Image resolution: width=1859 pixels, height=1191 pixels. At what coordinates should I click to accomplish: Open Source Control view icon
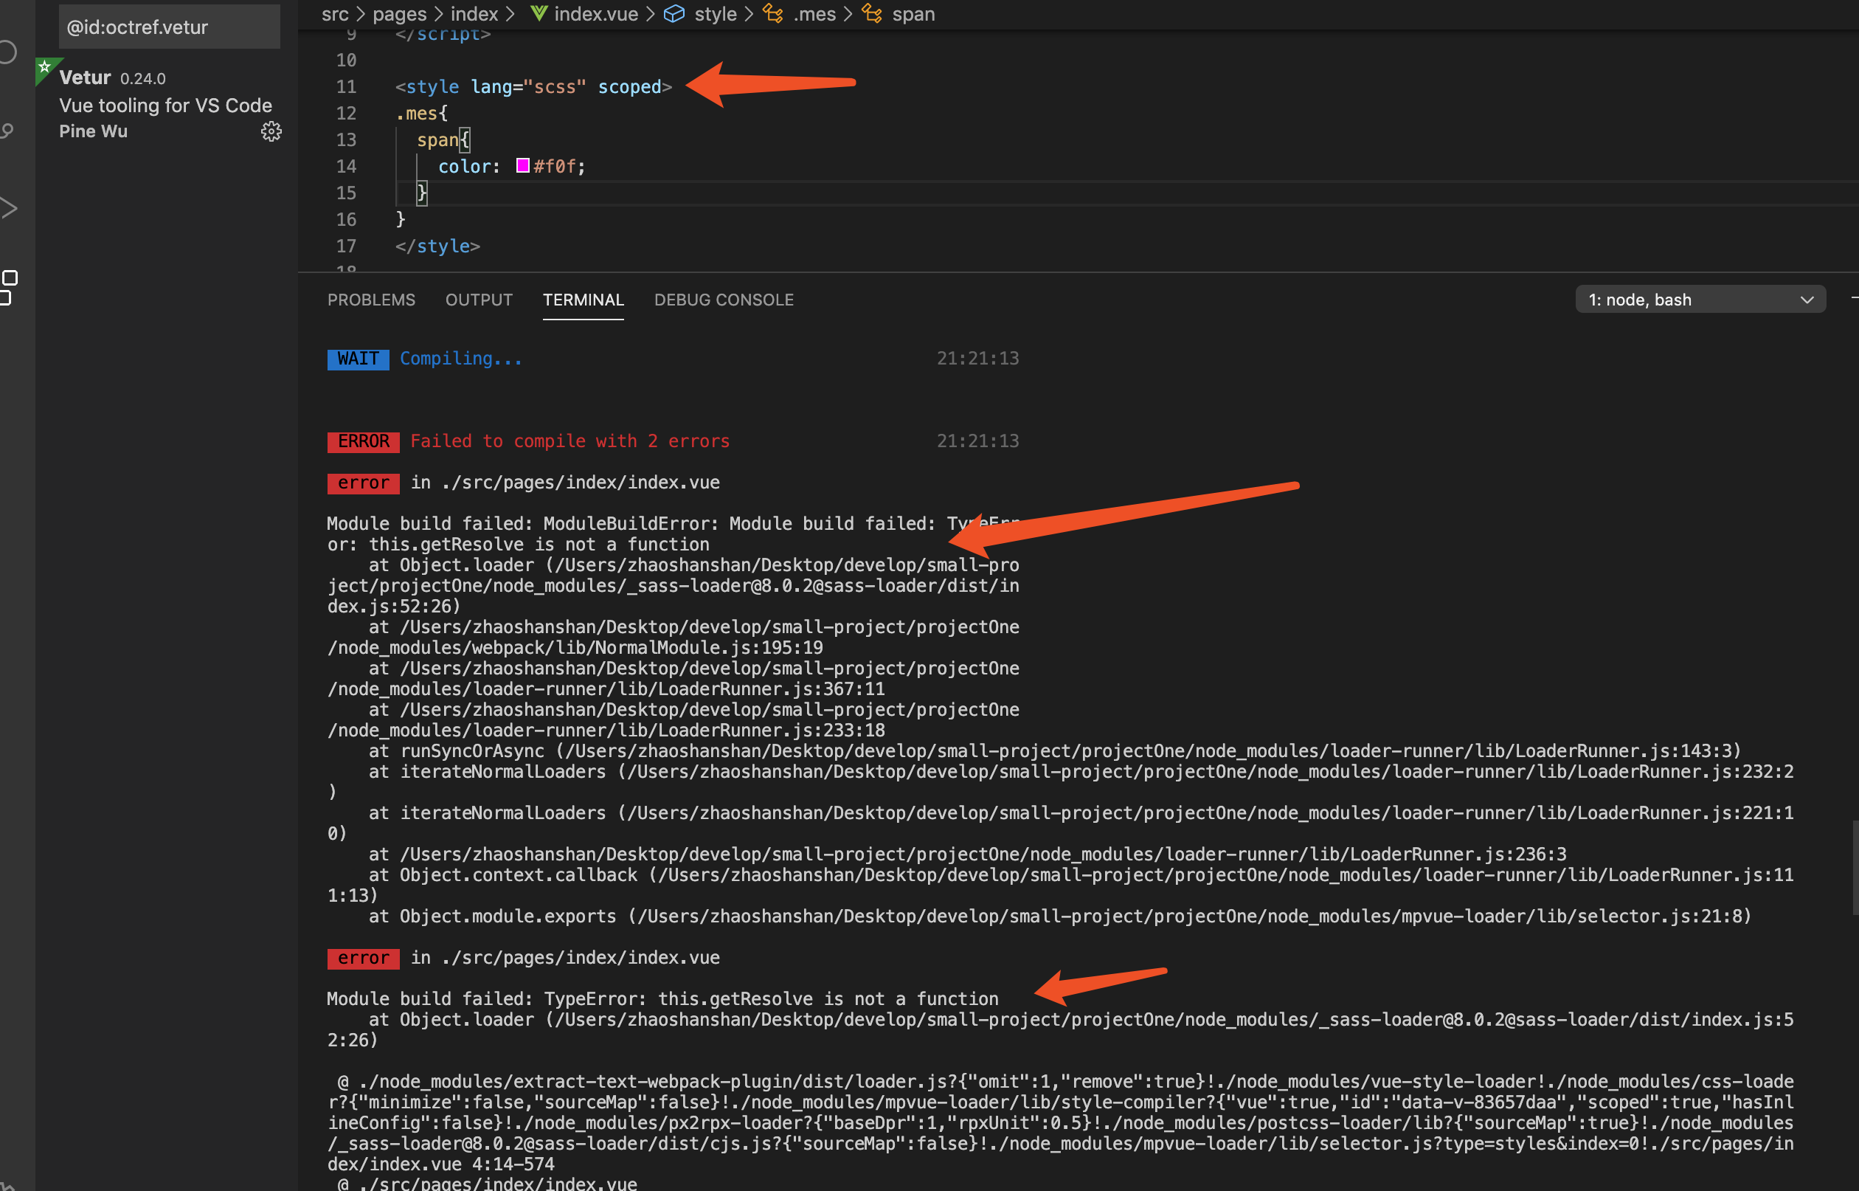(6, 131)
